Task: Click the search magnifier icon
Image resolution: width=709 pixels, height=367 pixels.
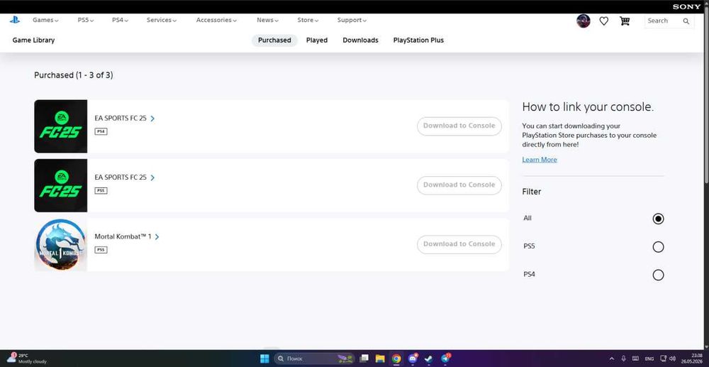Action: point(686,21)
